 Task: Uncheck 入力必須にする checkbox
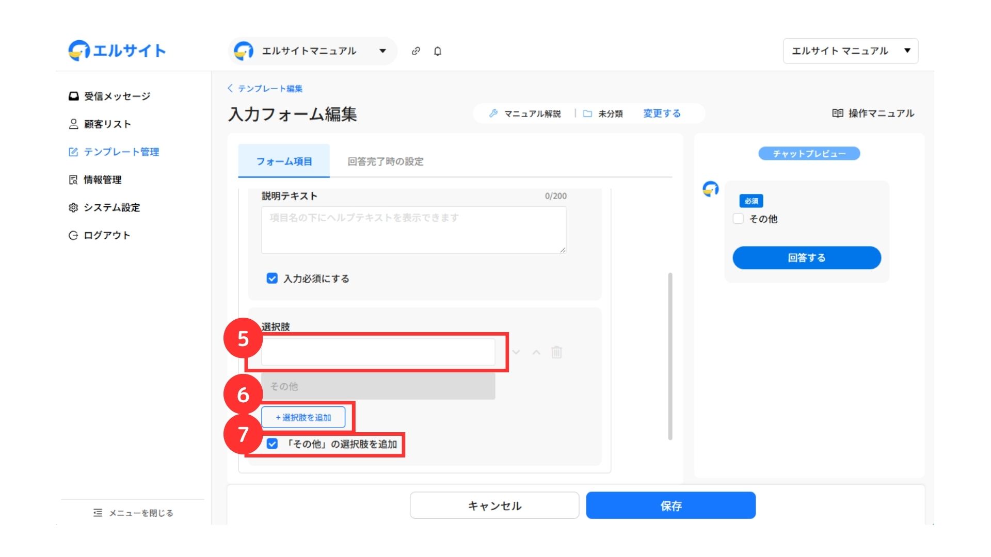(272, 278)
